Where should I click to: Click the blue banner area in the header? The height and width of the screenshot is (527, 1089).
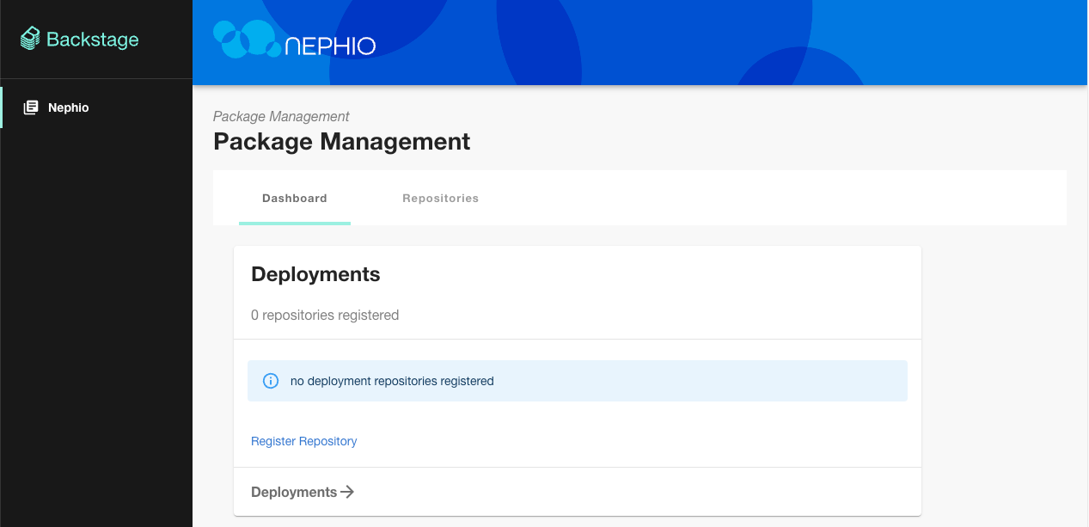coord(688,42)
